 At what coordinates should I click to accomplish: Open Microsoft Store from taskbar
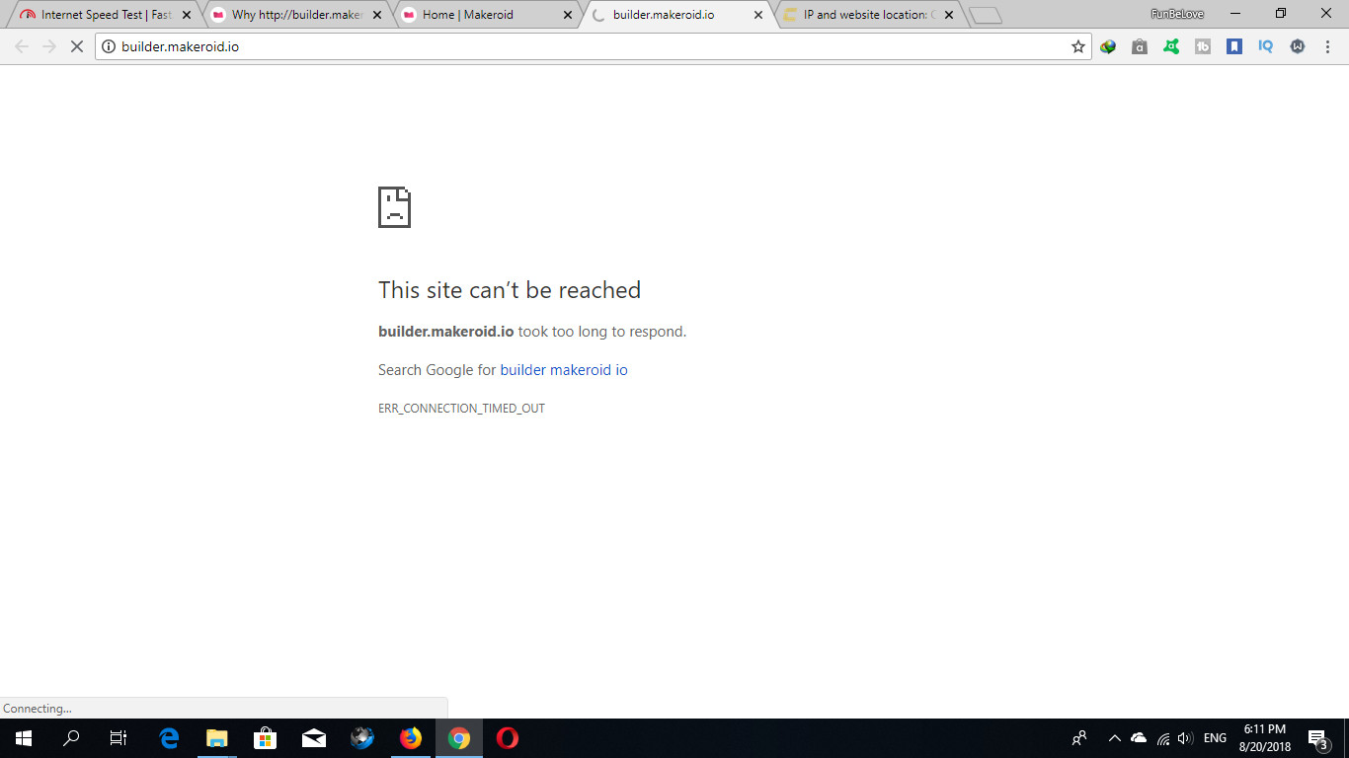click(x=265, y=738)
